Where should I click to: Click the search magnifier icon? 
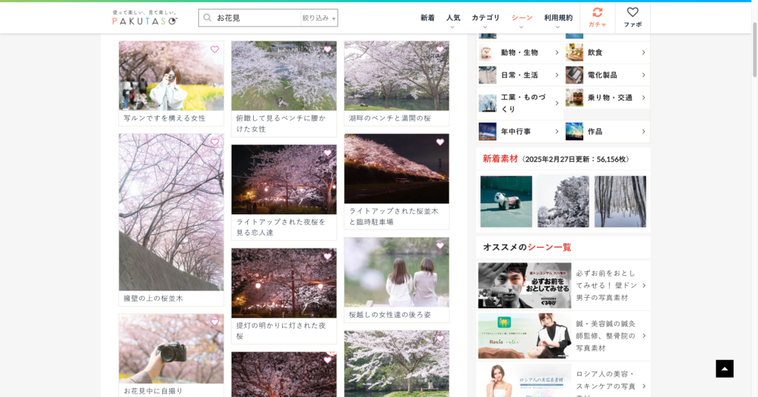(x=208, y=18)
